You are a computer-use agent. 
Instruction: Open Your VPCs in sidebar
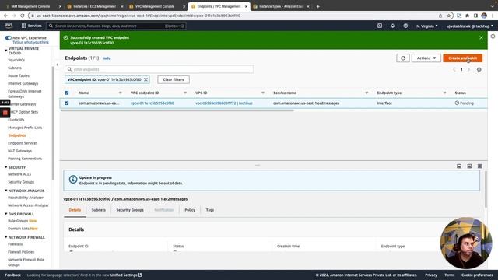point(16,60)
